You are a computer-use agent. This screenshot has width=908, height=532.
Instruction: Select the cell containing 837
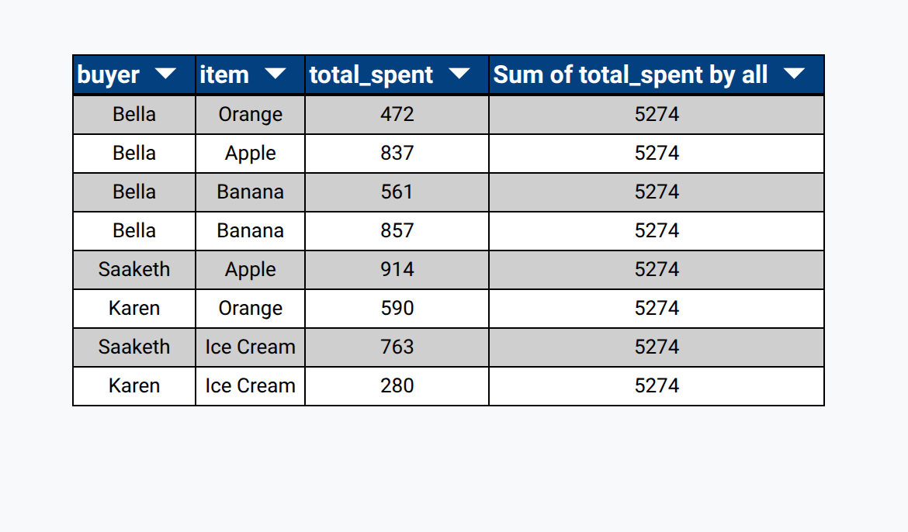coord(397,154)
